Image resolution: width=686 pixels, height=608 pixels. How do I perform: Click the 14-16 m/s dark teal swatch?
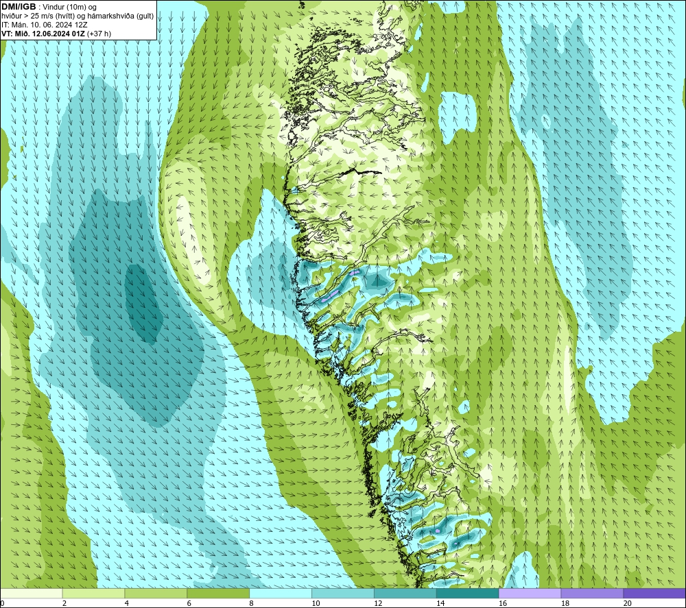pyautogui.click(x=467, y=593)
